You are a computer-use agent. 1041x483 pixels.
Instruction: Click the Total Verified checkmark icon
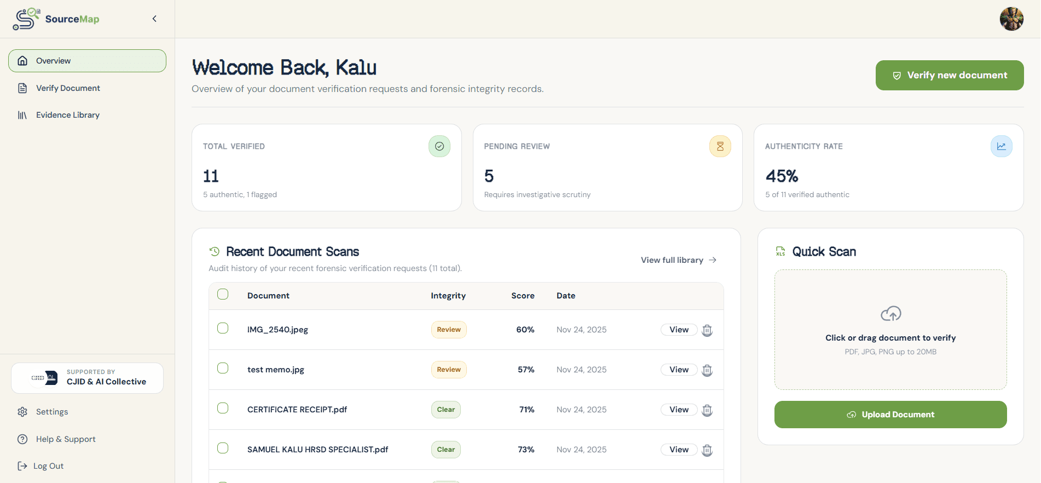(x=439, y=146)
